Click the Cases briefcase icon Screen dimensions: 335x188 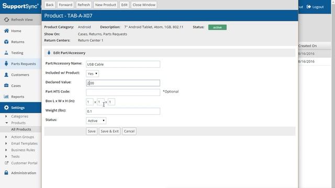point(6,86)
